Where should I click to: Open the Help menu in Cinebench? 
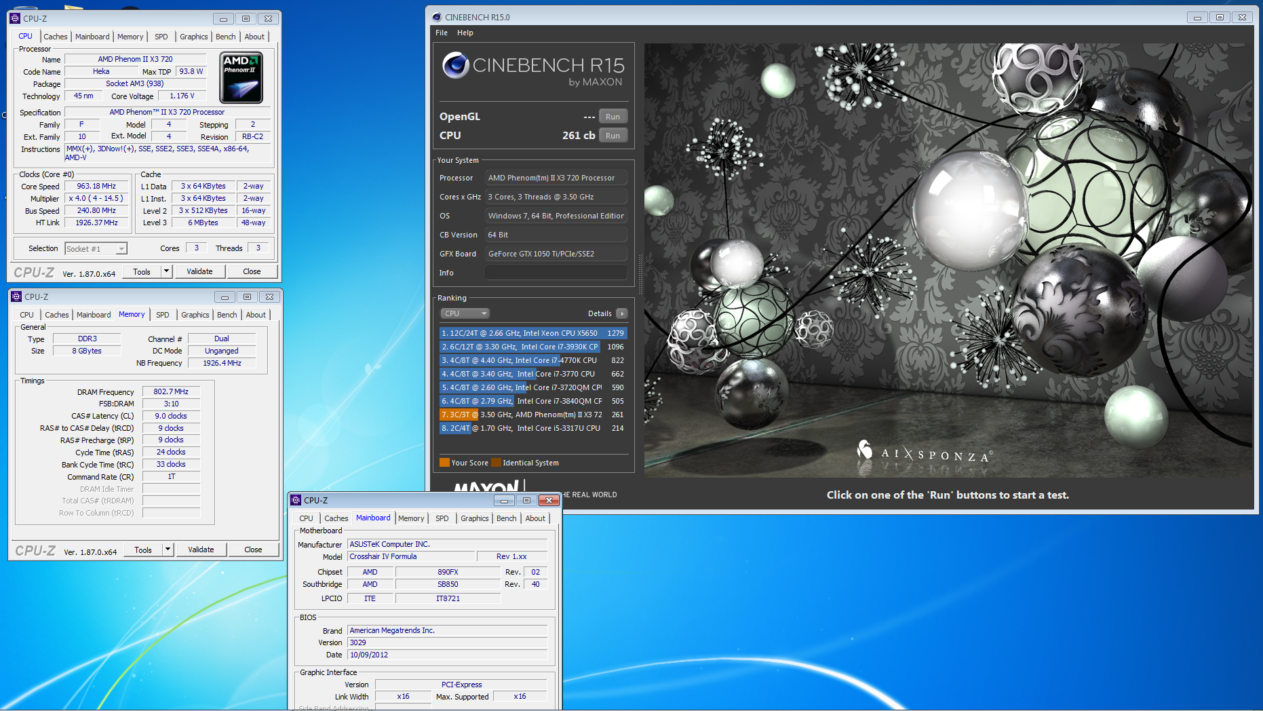click(465, 33)
